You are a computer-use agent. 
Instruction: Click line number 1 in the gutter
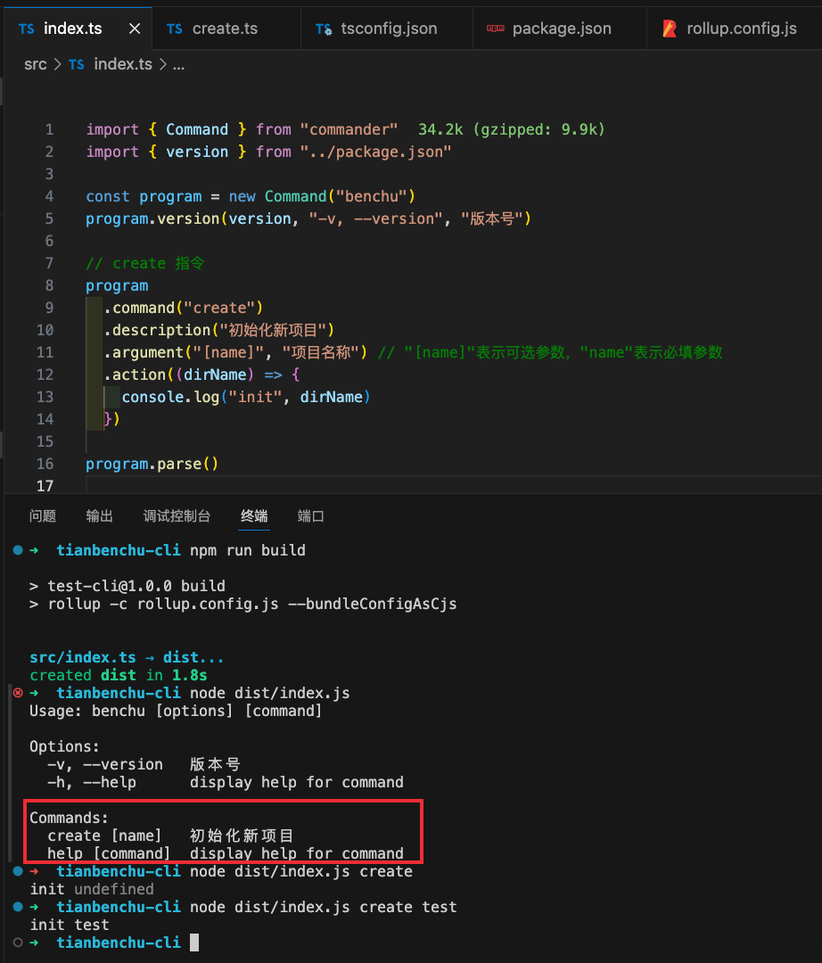49,129
